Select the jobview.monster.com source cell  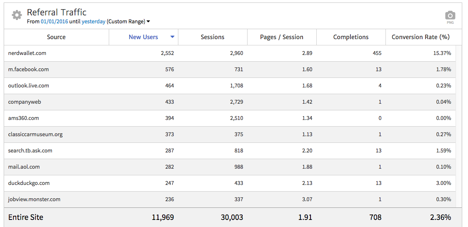coord(34,199)
